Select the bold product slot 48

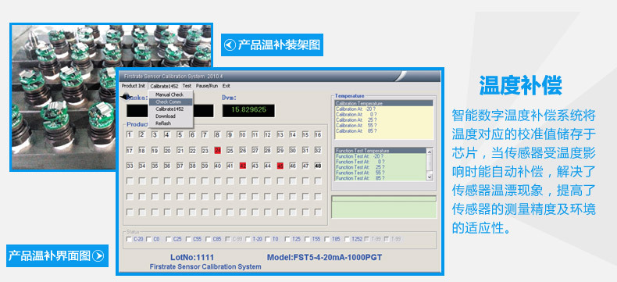click(x=318, y=166)
